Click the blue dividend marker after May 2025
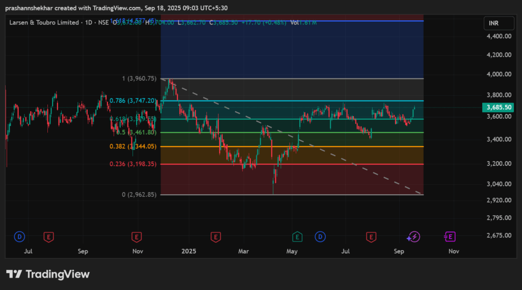522x290 pixels. (320, 236)
